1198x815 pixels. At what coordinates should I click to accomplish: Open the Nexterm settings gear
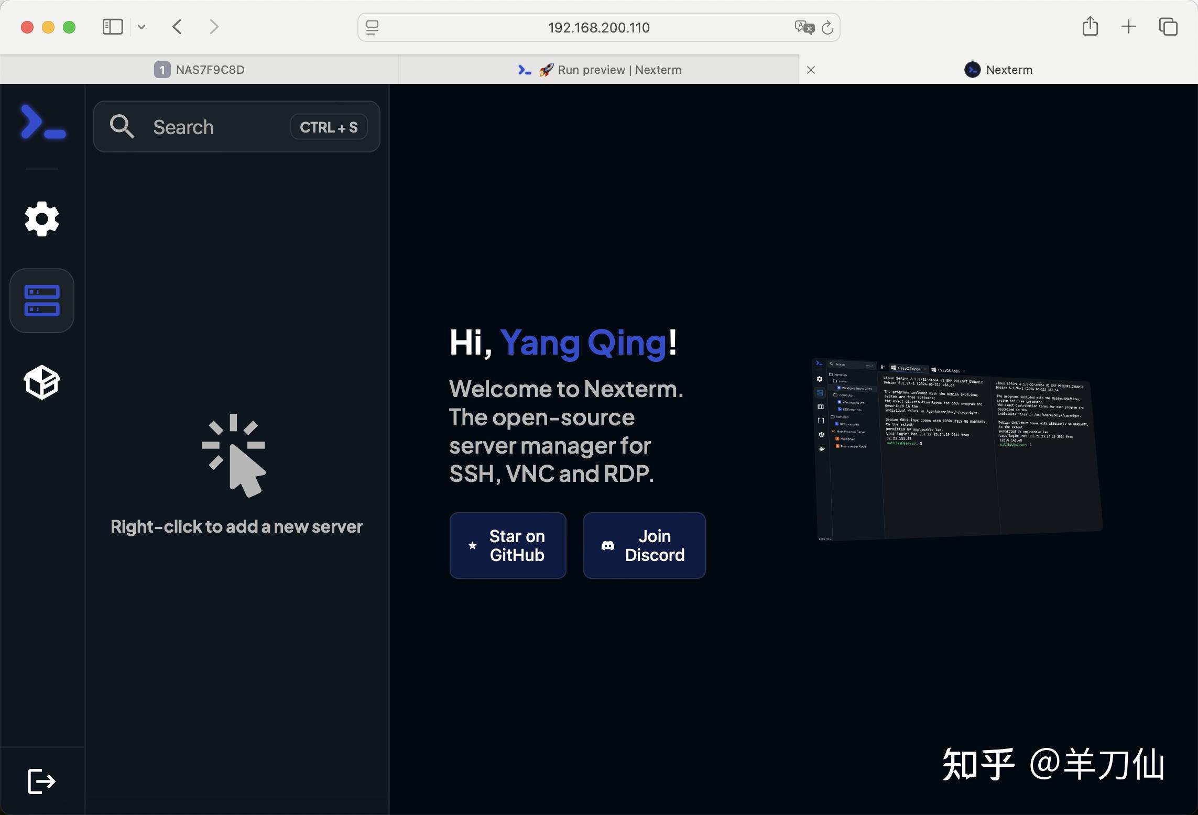pos(41,219)
